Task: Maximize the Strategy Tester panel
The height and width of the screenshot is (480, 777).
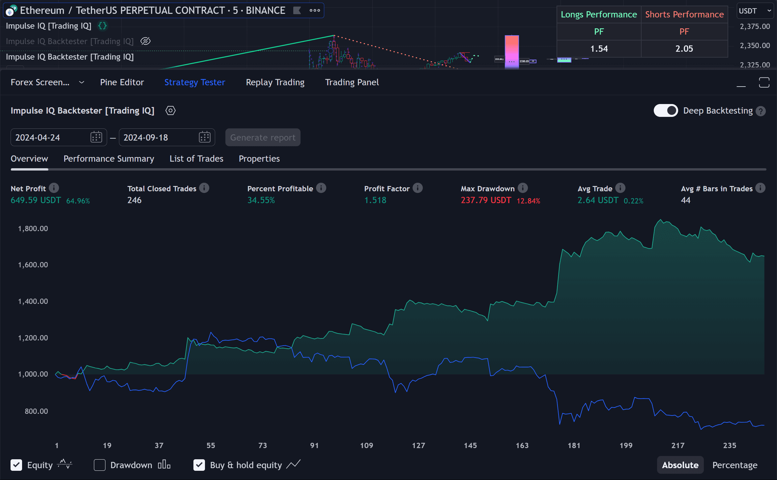Action: (764, 82)
